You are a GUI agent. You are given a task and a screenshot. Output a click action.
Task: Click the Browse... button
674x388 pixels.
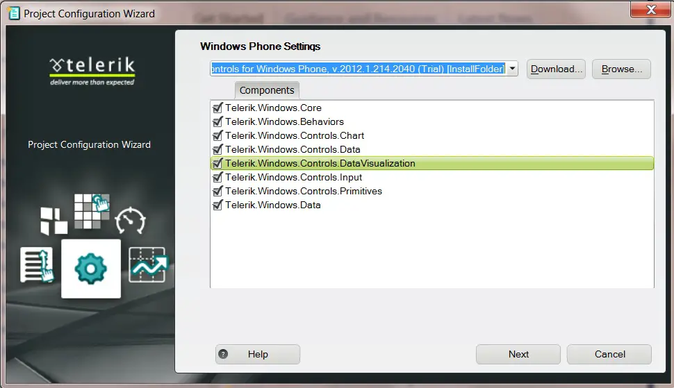click(x=622, y=69)
